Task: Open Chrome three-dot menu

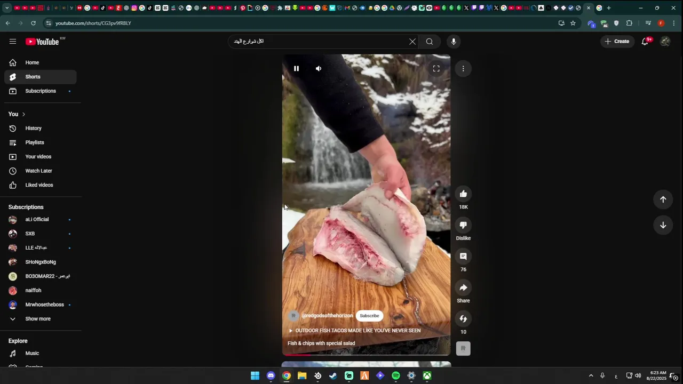Action: [x=674, y=23]
